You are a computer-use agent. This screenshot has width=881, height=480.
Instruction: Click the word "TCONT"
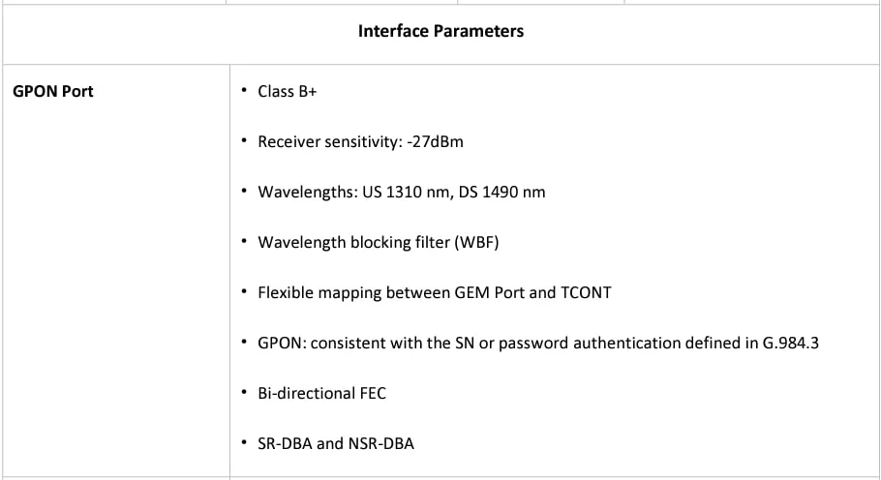tap(586, 292)
